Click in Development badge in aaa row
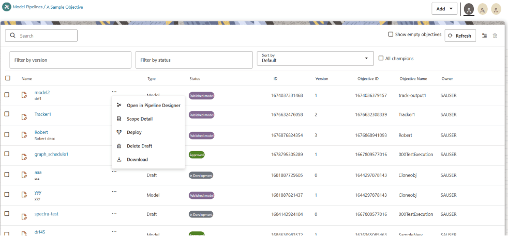 coord(201,175)
